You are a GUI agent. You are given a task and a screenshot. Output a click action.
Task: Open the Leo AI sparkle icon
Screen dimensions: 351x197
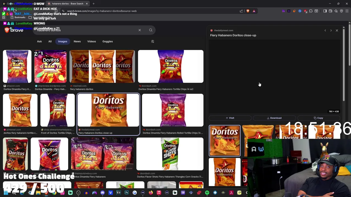click(x=336, y=11)
